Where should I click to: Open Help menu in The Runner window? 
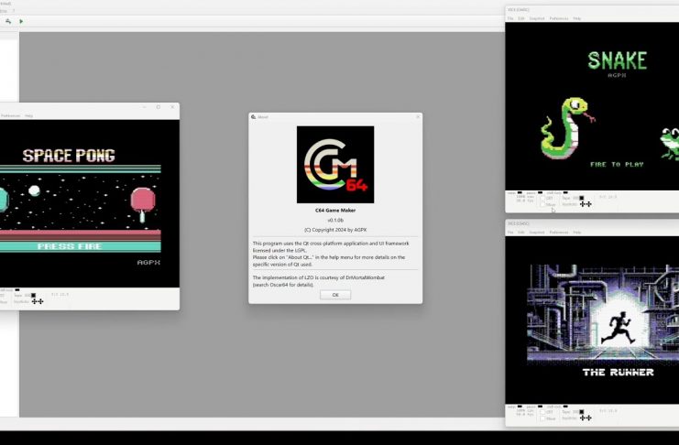576,233
